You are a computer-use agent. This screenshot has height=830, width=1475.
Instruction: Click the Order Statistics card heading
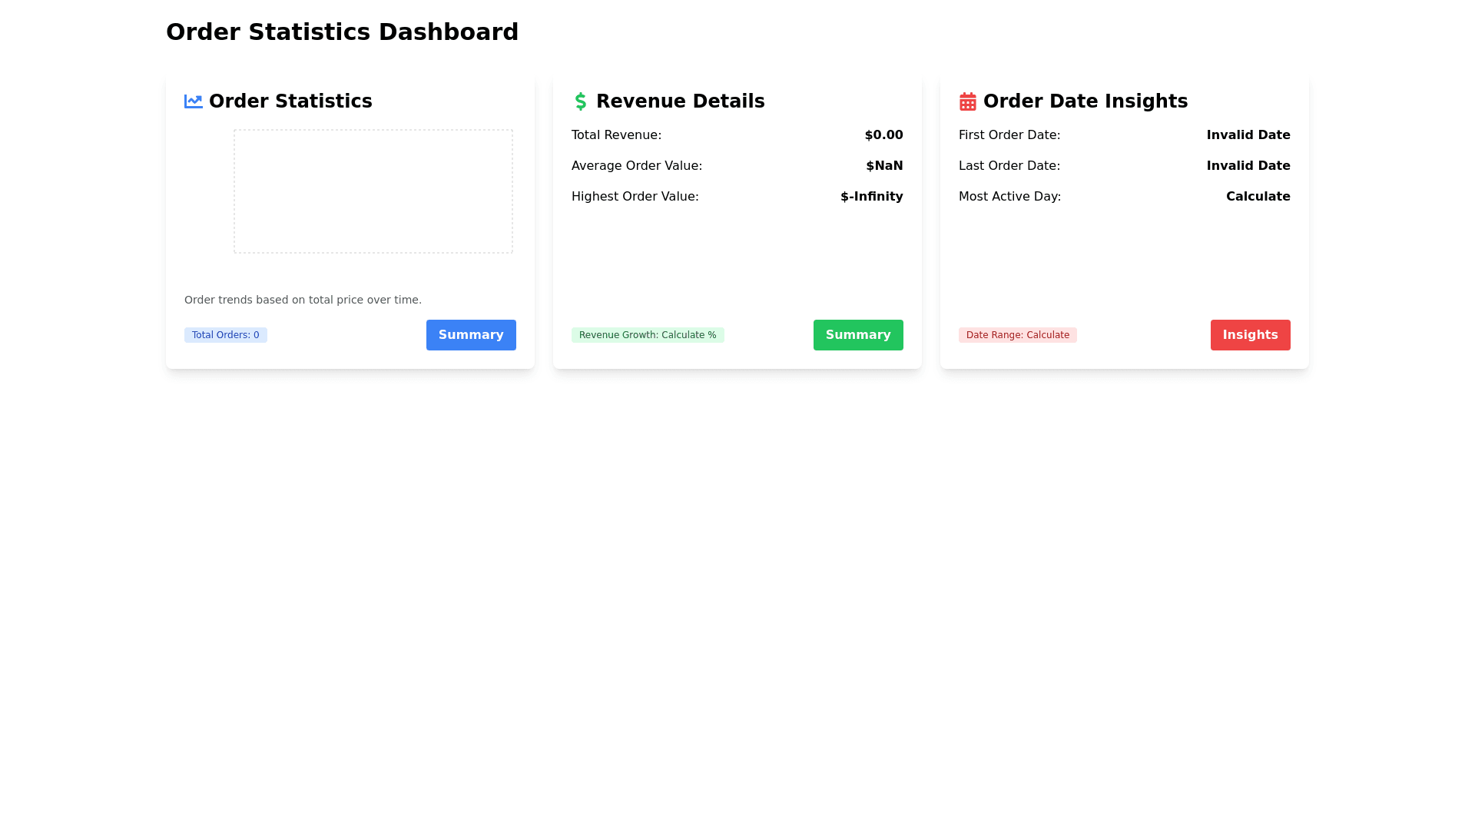coord(290,101)
